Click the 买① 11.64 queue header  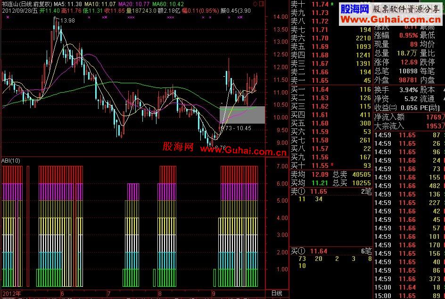331,251
